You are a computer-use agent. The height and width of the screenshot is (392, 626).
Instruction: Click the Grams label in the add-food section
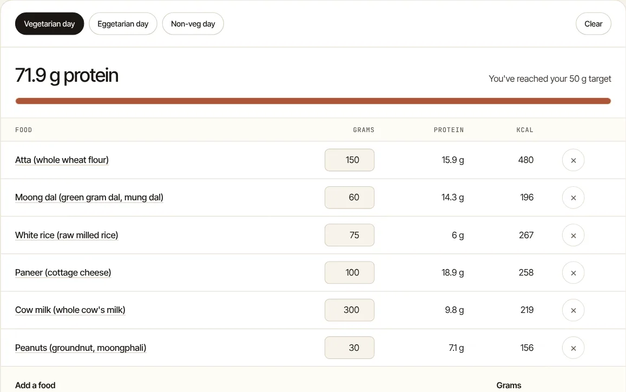pyautogui.click(x=509, y=385)
